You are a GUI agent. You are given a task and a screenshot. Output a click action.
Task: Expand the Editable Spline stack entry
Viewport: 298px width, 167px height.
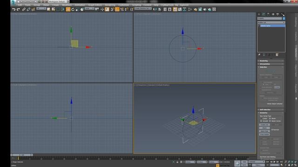(259, 26)
